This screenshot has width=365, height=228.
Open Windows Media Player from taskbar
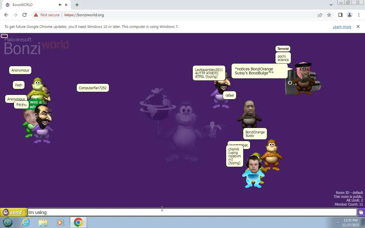60,222
